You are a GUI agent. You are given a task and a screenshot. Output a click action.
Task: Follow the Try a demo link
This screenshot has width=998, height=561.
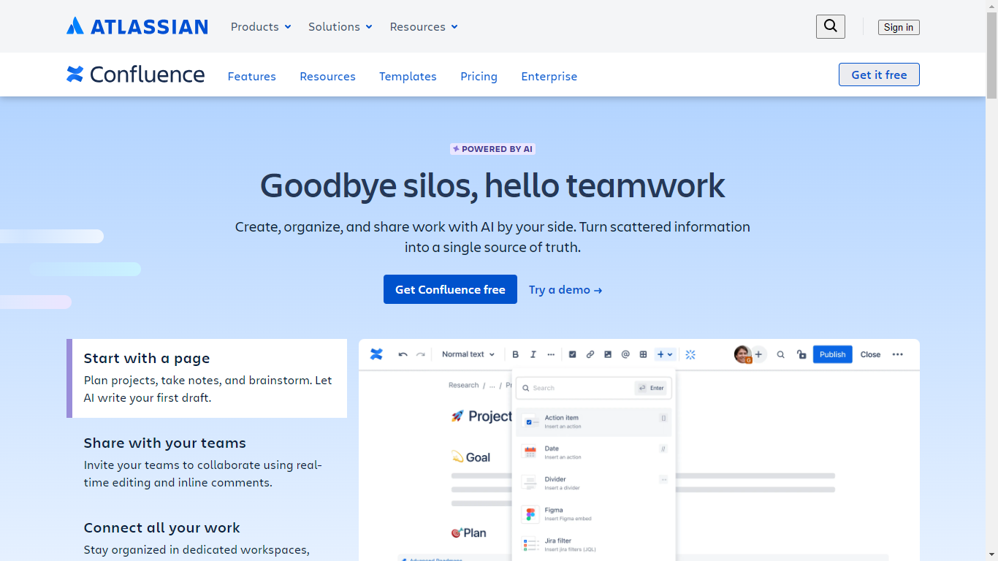pos(565,289)
